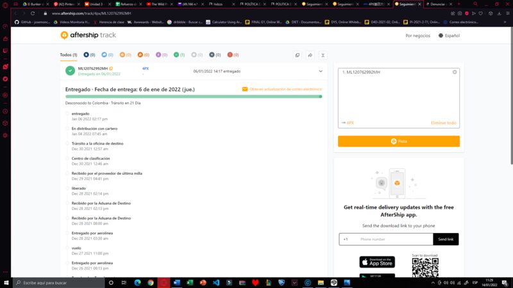Click the browser reload button
The image size is (513, 288).
(x=33, y=13)
